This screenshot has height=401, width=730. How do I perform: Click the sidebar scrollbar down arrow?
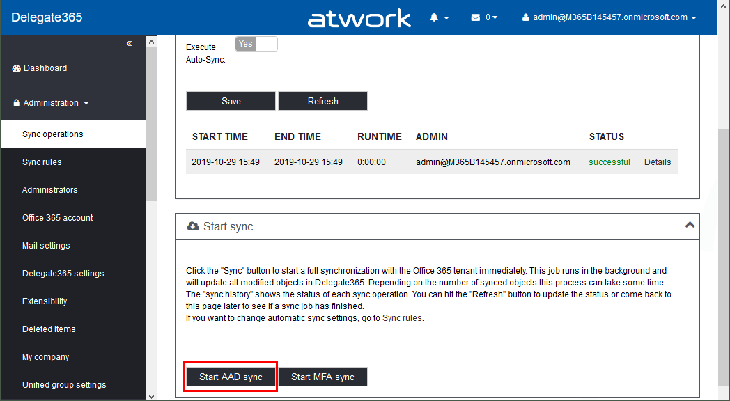click(x=151, y=396)
